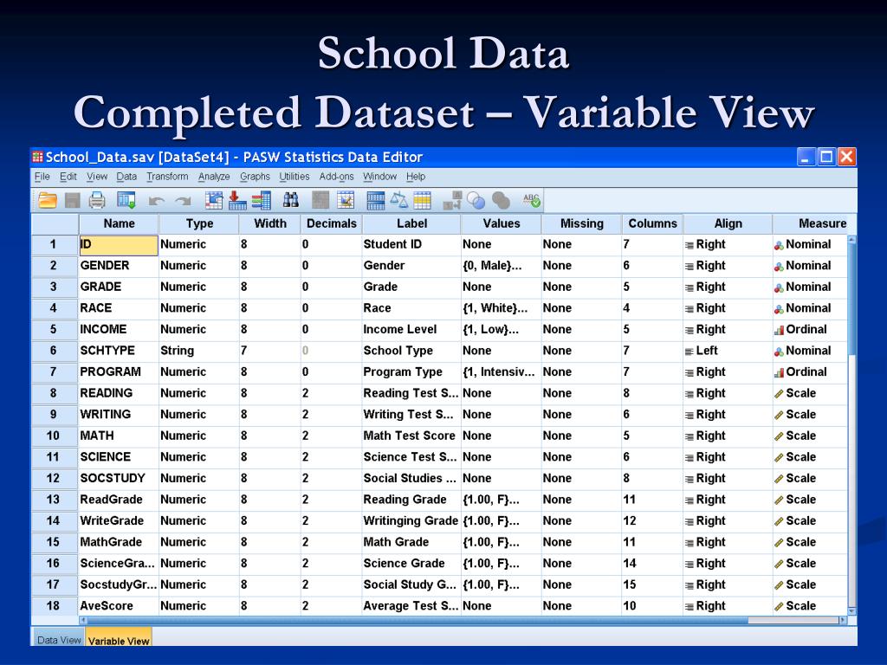Click the Decimals column header
Image resolution: width=887 pixels, height=665 pixels.
(332, 223)
